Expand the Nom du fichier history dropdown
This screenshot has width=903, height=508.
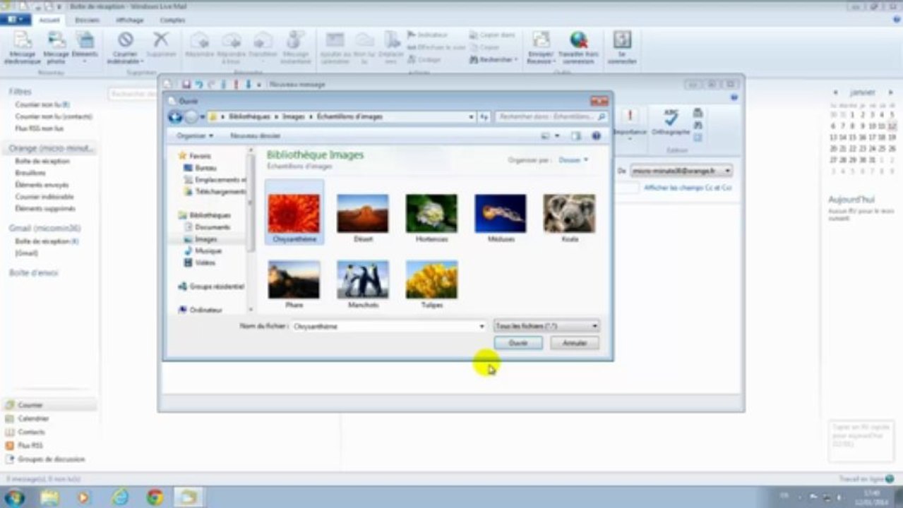pos(482,326)
